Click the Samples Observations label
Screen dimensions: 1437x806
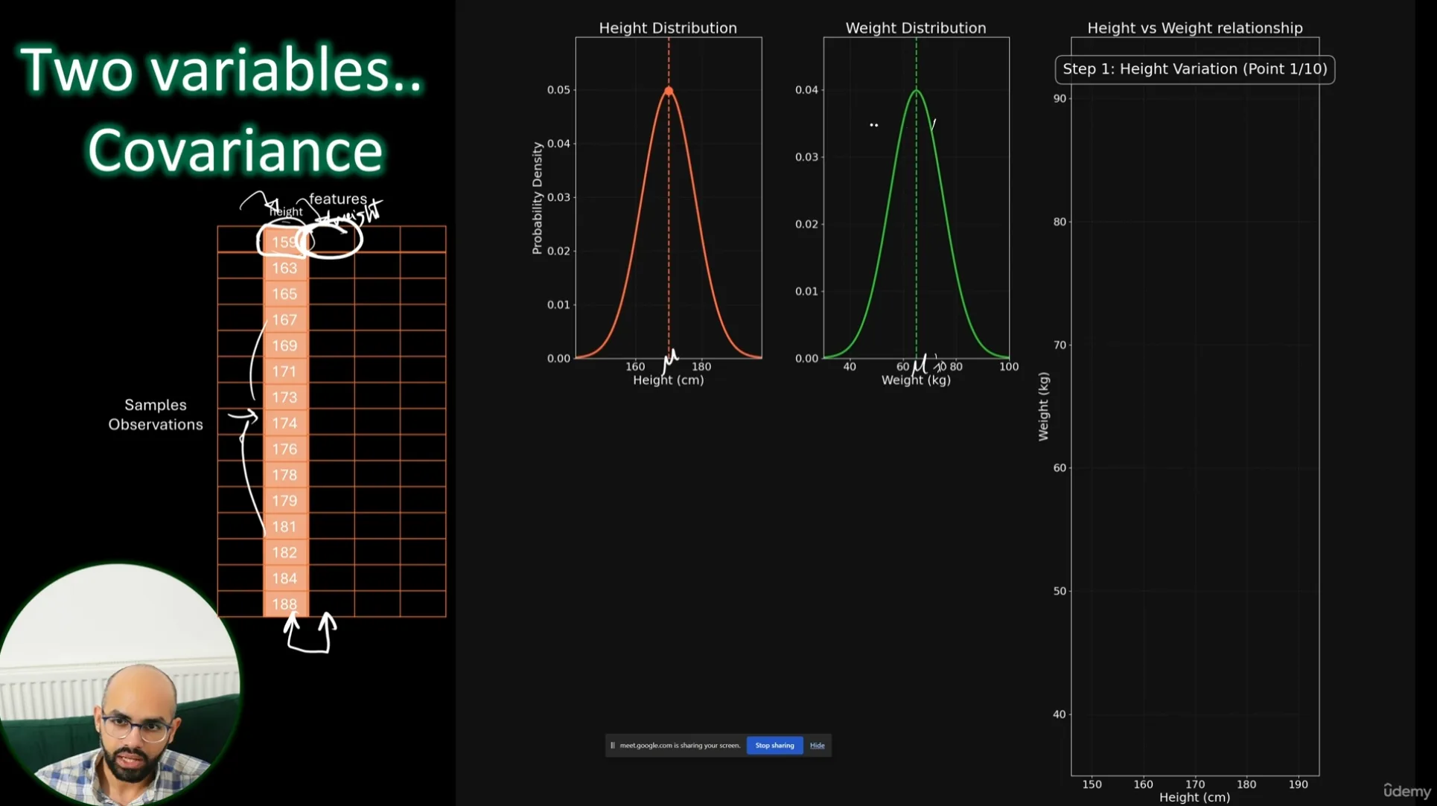pos(155,415)
